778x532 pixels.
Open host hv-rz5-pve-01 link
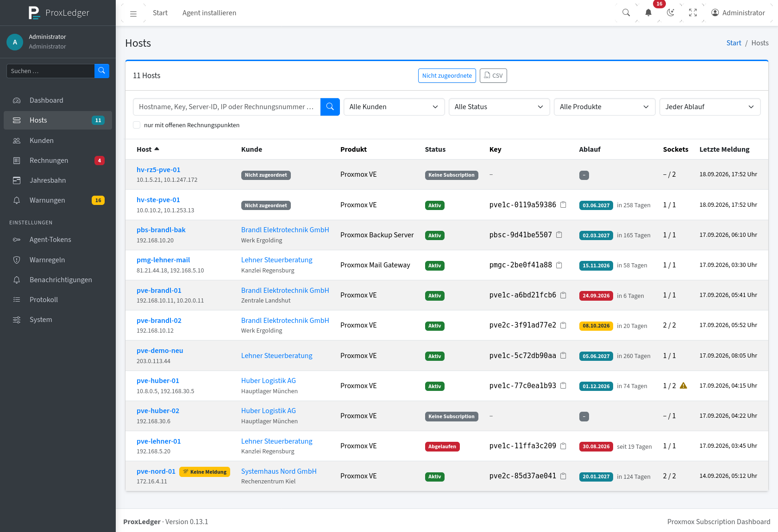(158, 170)
